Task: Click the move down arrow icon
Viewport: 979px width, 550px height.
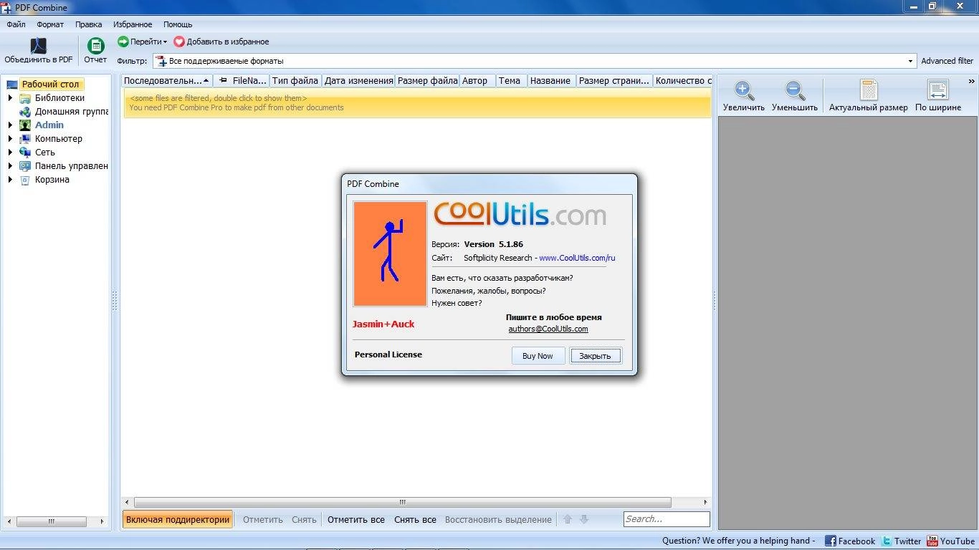Action: pos(584,519)
